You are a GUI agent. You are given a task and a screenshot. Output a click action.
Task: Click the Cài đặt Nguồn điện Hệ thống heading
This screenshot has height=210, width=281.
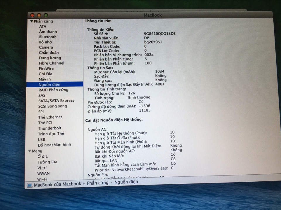click(x=114, y=120)
